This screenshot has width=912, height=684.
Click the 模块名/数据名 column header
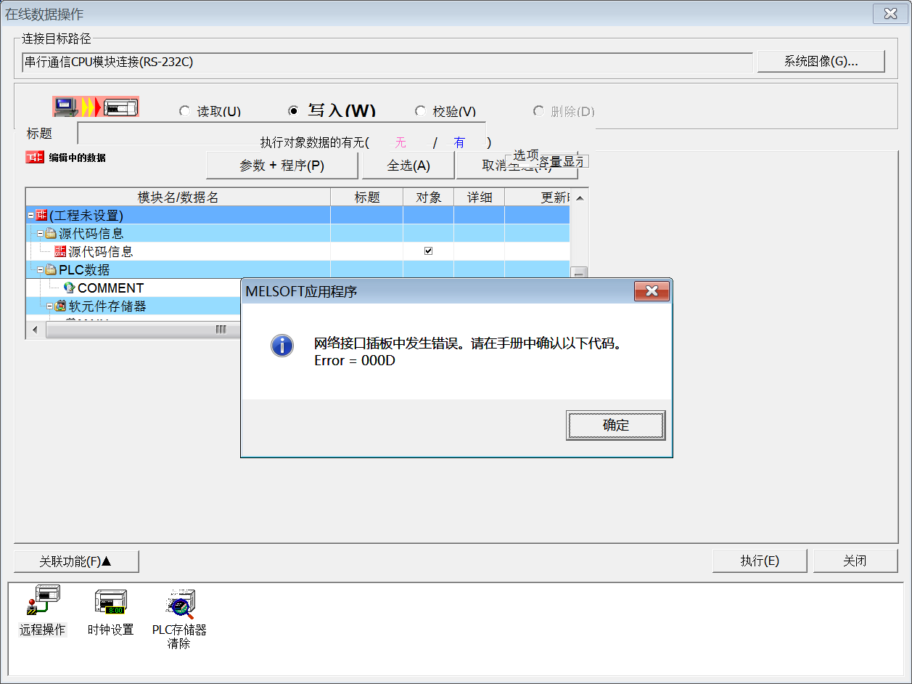[x=178, y=198]
